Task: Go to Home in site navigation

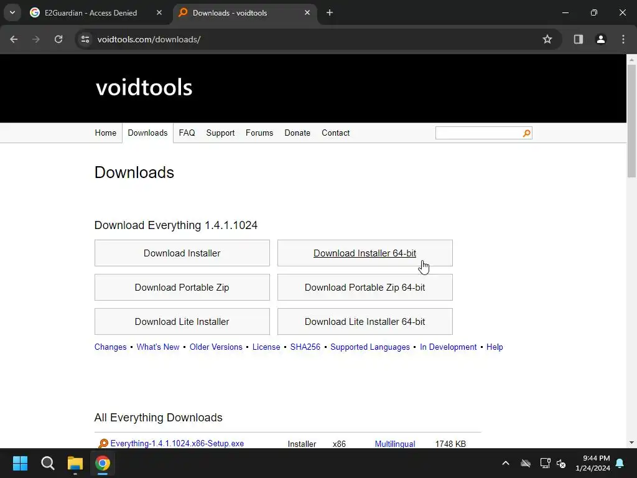Action: click(106, 133)
